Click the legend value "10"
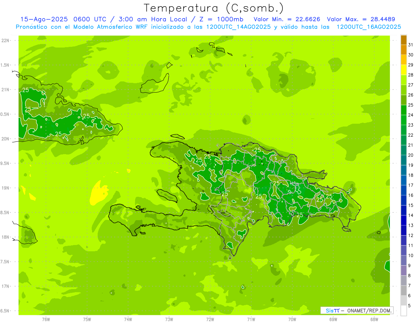The height and width of the screenshot is (324, 420). click(411, 255)
